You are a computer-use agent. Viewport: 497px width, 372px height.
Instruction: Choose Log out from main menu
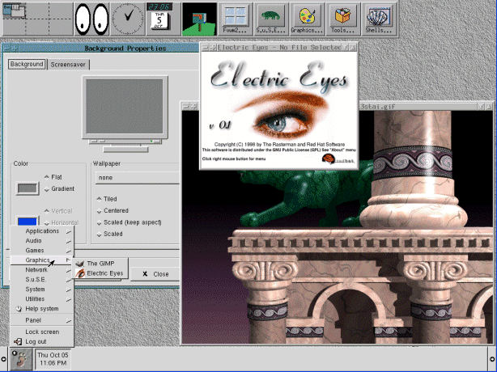(x=42, y=341)
